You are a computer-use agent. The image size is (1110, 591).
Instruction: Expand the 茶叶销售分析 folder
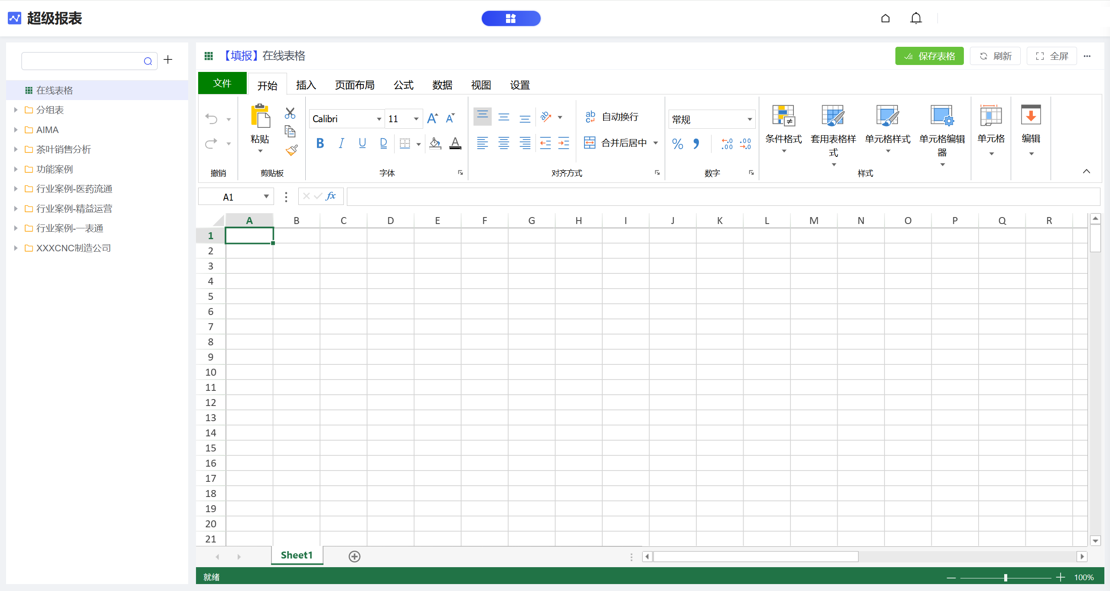point(16,149)
